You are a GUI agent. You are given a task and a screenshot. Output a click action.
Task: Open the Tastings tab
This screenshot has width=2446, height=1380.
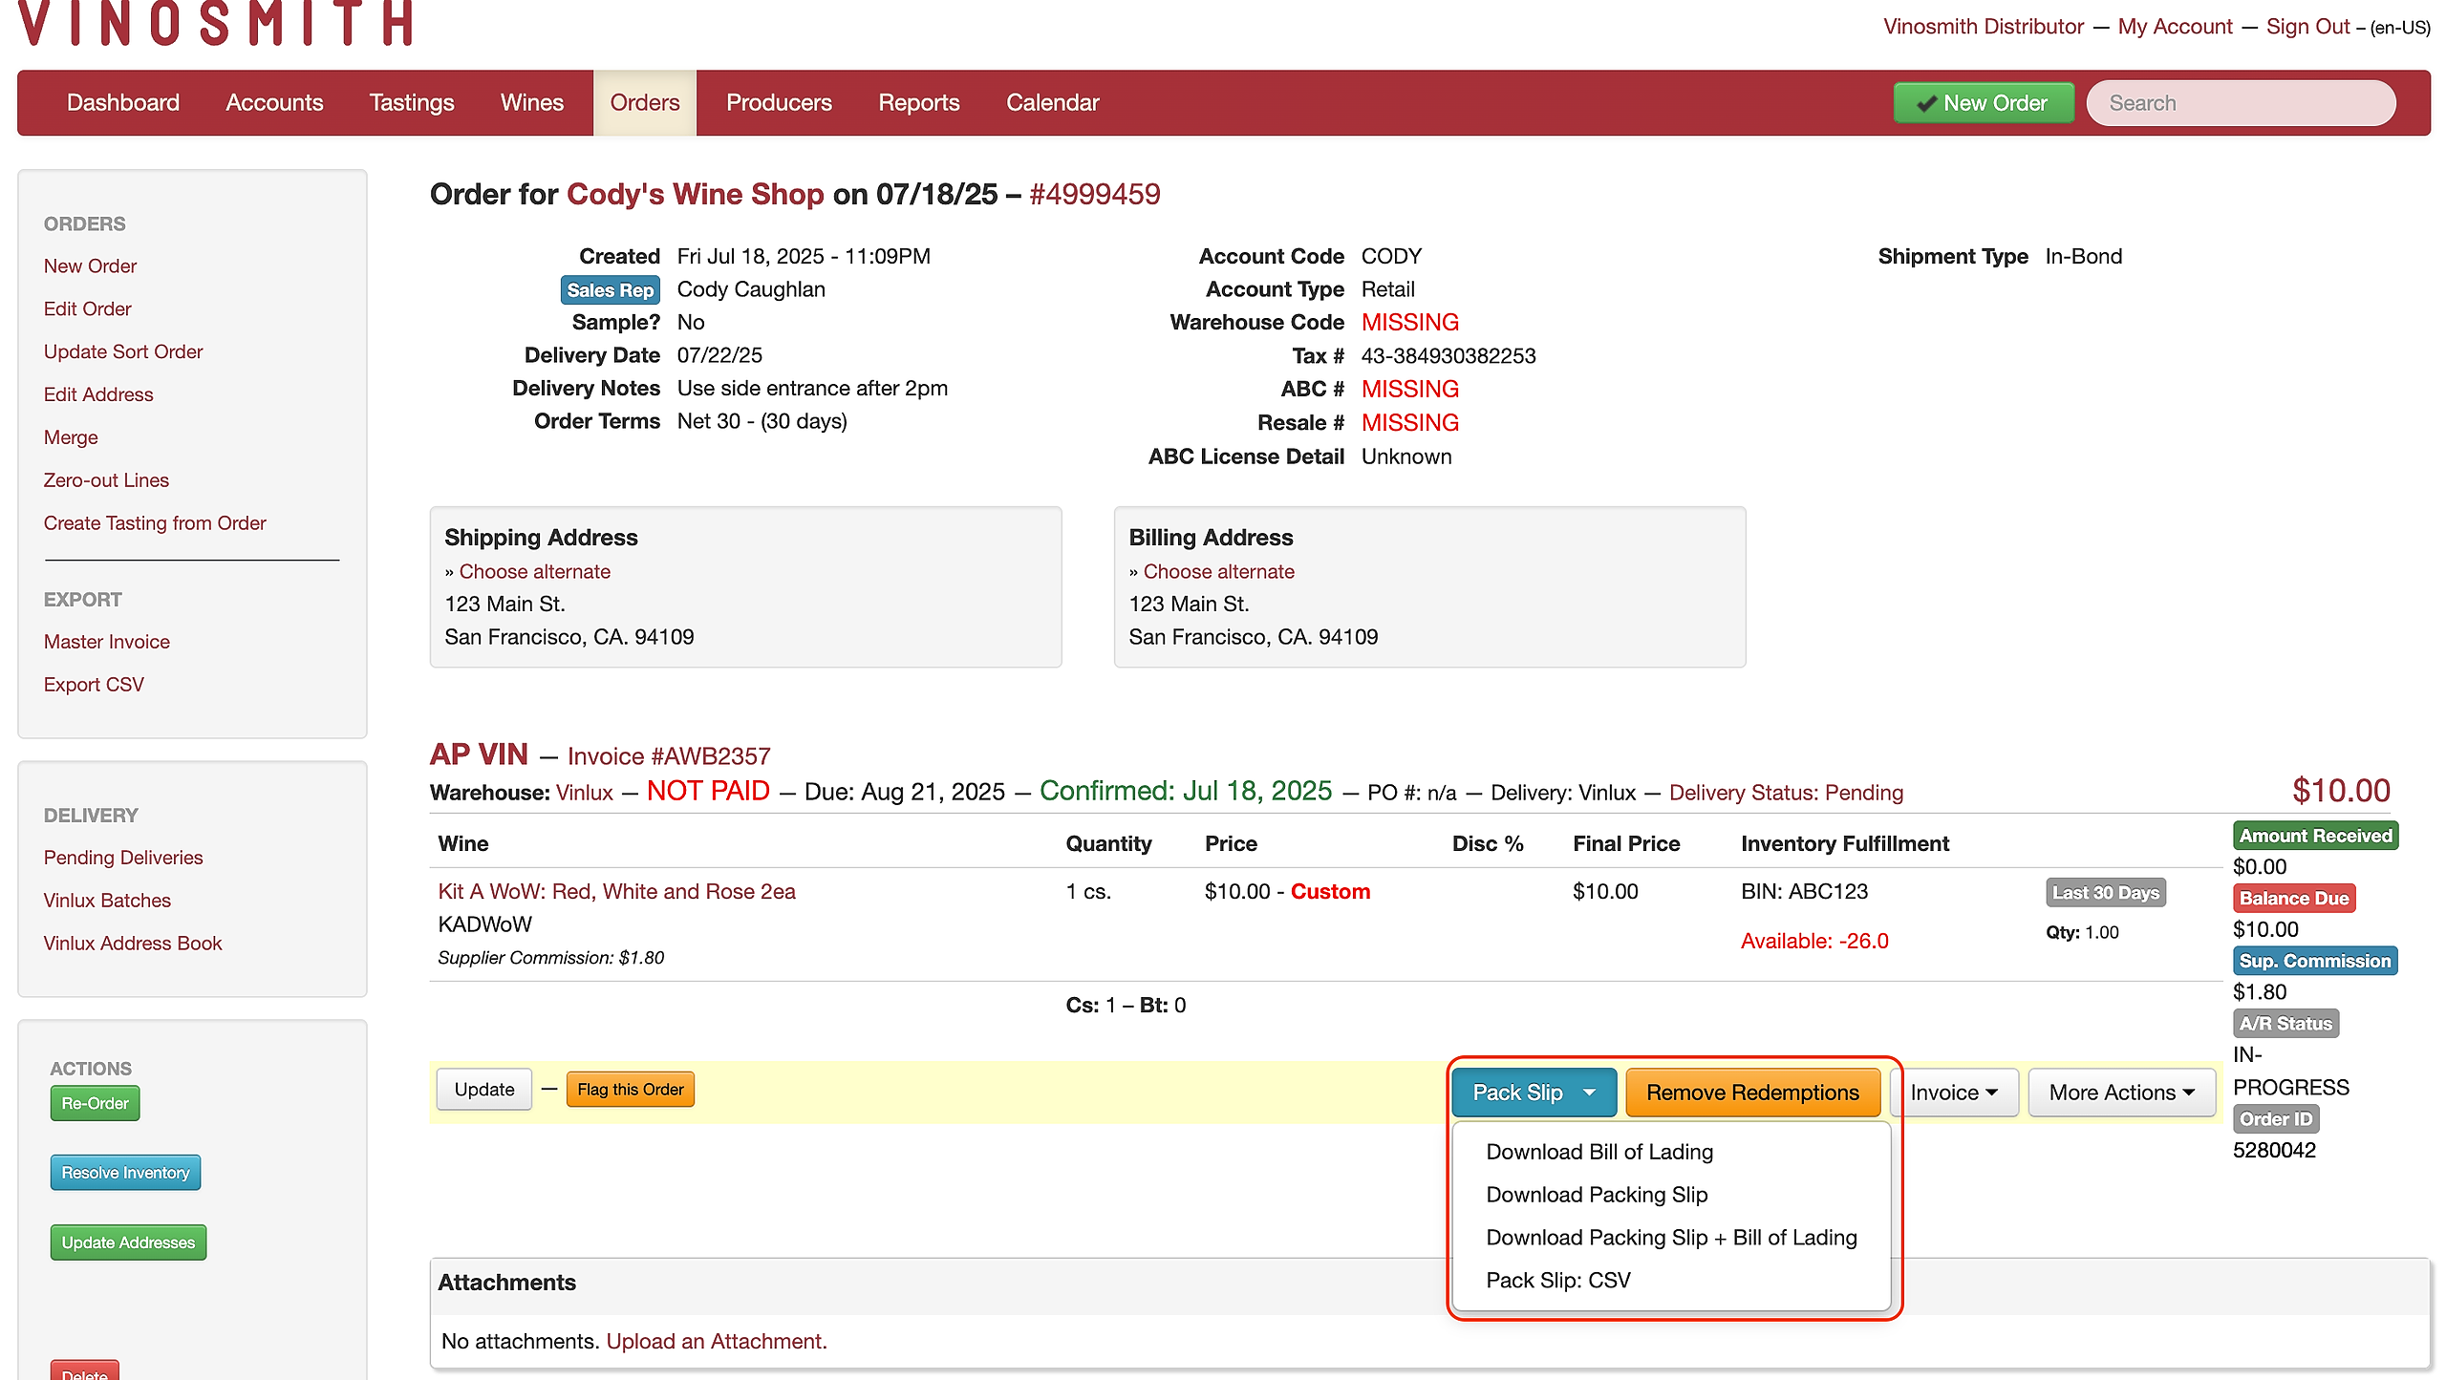tap(412, 102)
